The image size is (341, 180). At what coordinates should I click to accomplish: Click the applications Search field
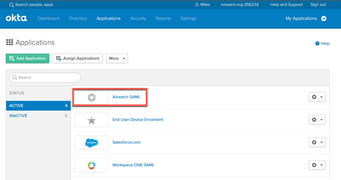pos(45,78)
